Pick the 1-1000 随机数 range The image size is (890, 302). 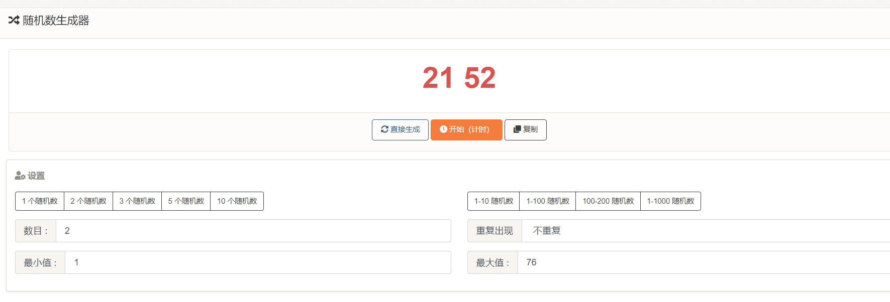pos(670,201)
